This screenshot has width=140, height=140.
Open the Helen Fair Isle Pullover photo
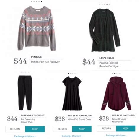coord(37,28)
